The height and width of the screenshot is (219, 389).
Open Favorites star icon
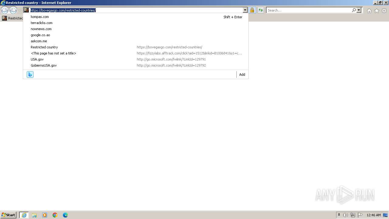(377, 11)
